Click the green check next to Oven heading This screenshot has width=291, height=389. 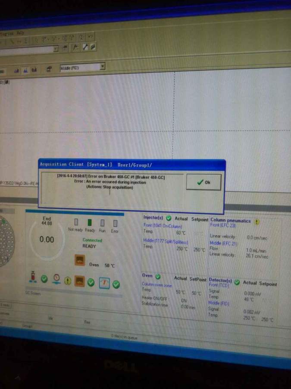coord(158,276)
